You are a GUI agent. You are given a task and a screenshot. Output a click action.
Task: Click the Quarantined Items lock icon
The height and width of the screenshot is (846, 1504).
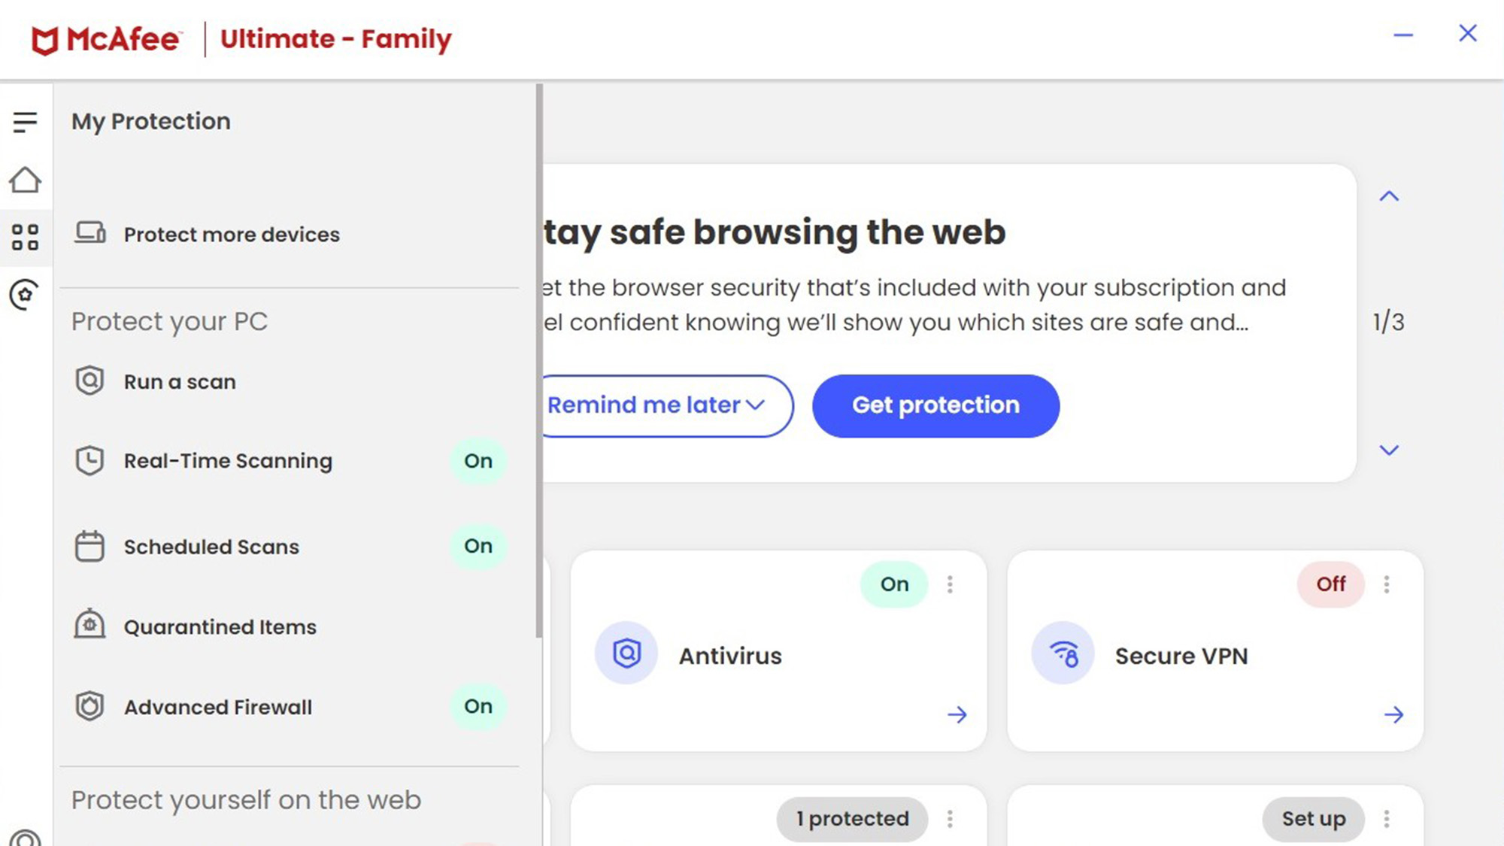point(89,624)
